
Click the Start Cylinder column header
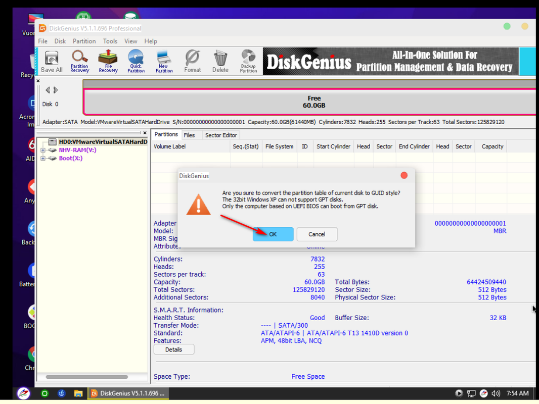coord(333,146)
